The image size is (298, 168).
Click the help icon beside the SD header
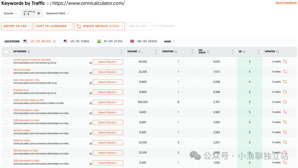244,51
